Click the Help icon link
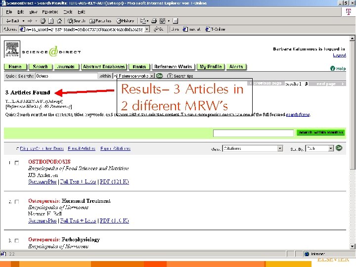Viewport: 356px width, 267px height. point(338,68)
